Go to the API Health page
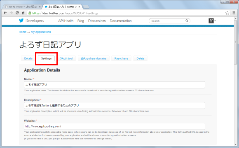 click(66, 21)
